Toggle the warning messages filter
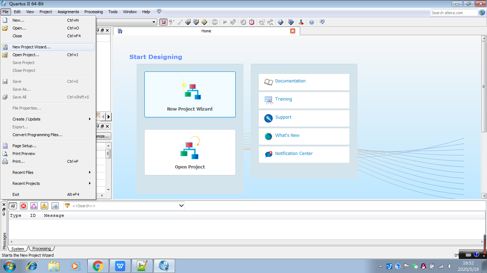The image size is (487, 273). (x=44, y=206)
